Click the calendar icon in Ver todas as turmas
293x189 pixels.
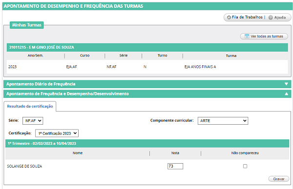[247, 36]
